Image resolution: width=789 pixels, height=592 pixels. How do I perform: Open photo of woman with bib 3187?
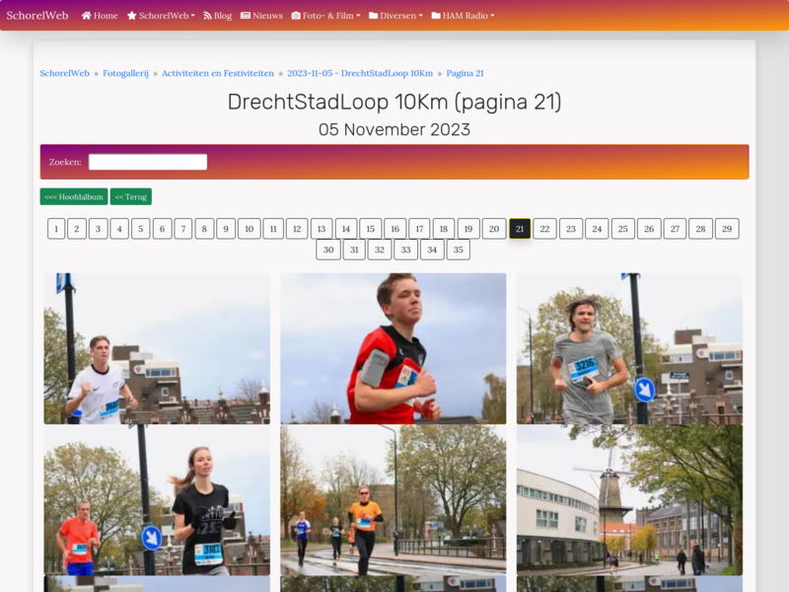point(157,500)
